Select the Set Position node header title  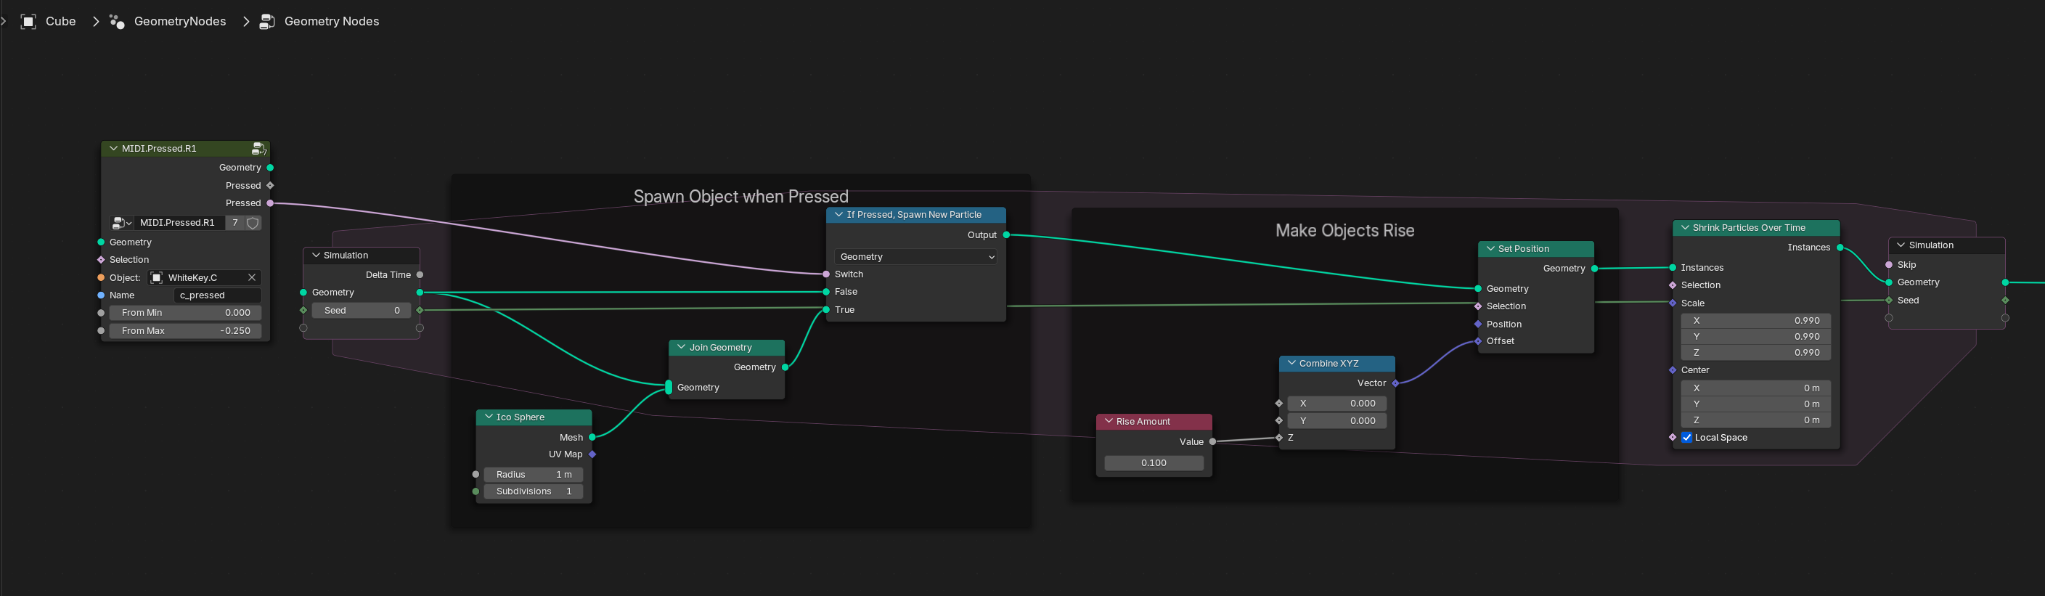1524,249
